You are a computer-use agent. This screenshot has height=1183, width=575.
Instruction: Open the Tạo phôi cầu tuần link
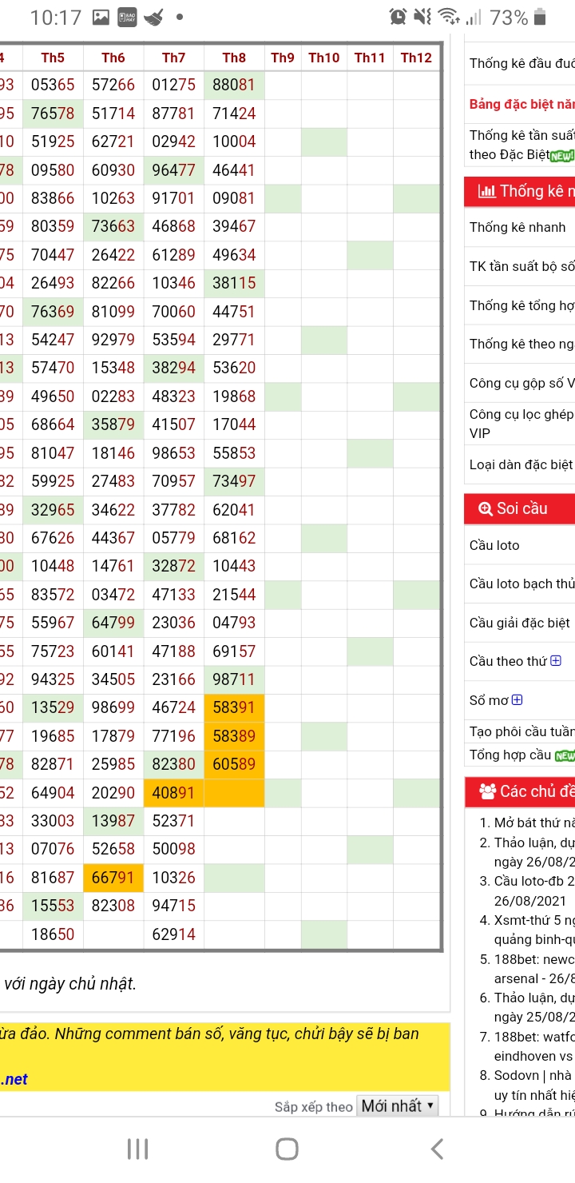coord(521,732)
